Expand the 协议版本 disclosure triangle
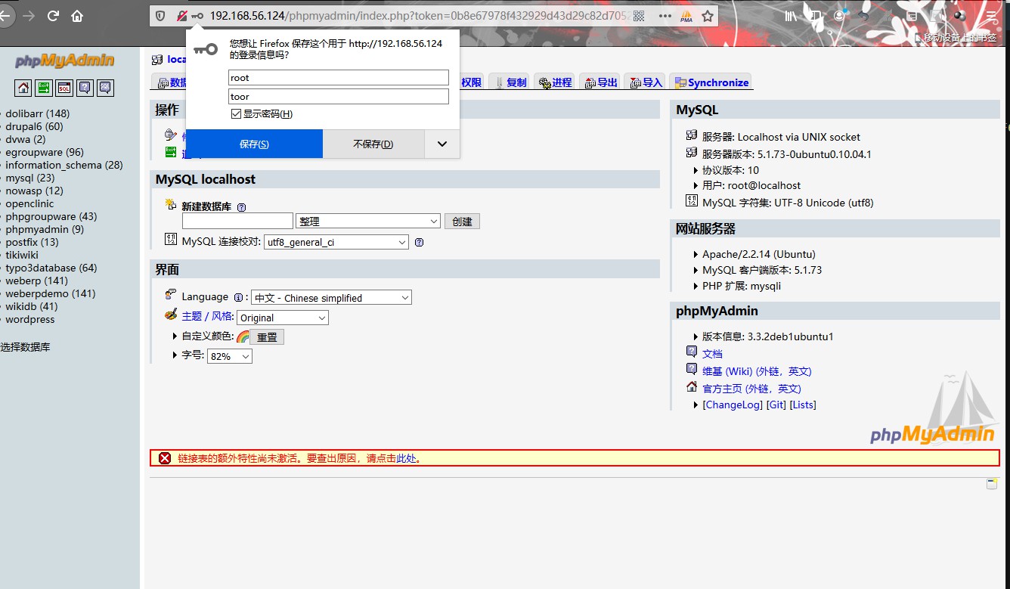The width and height of the screenshot is (1010, 589). click(x=696, y=171)
